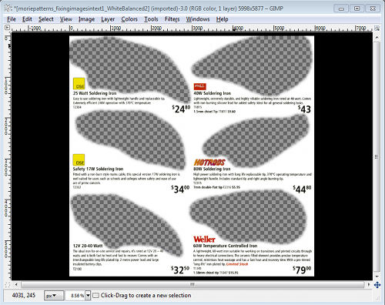Click the status text 'Click-Drag to create a new selection'
385x305 pixels.
[x=146, y=296]
